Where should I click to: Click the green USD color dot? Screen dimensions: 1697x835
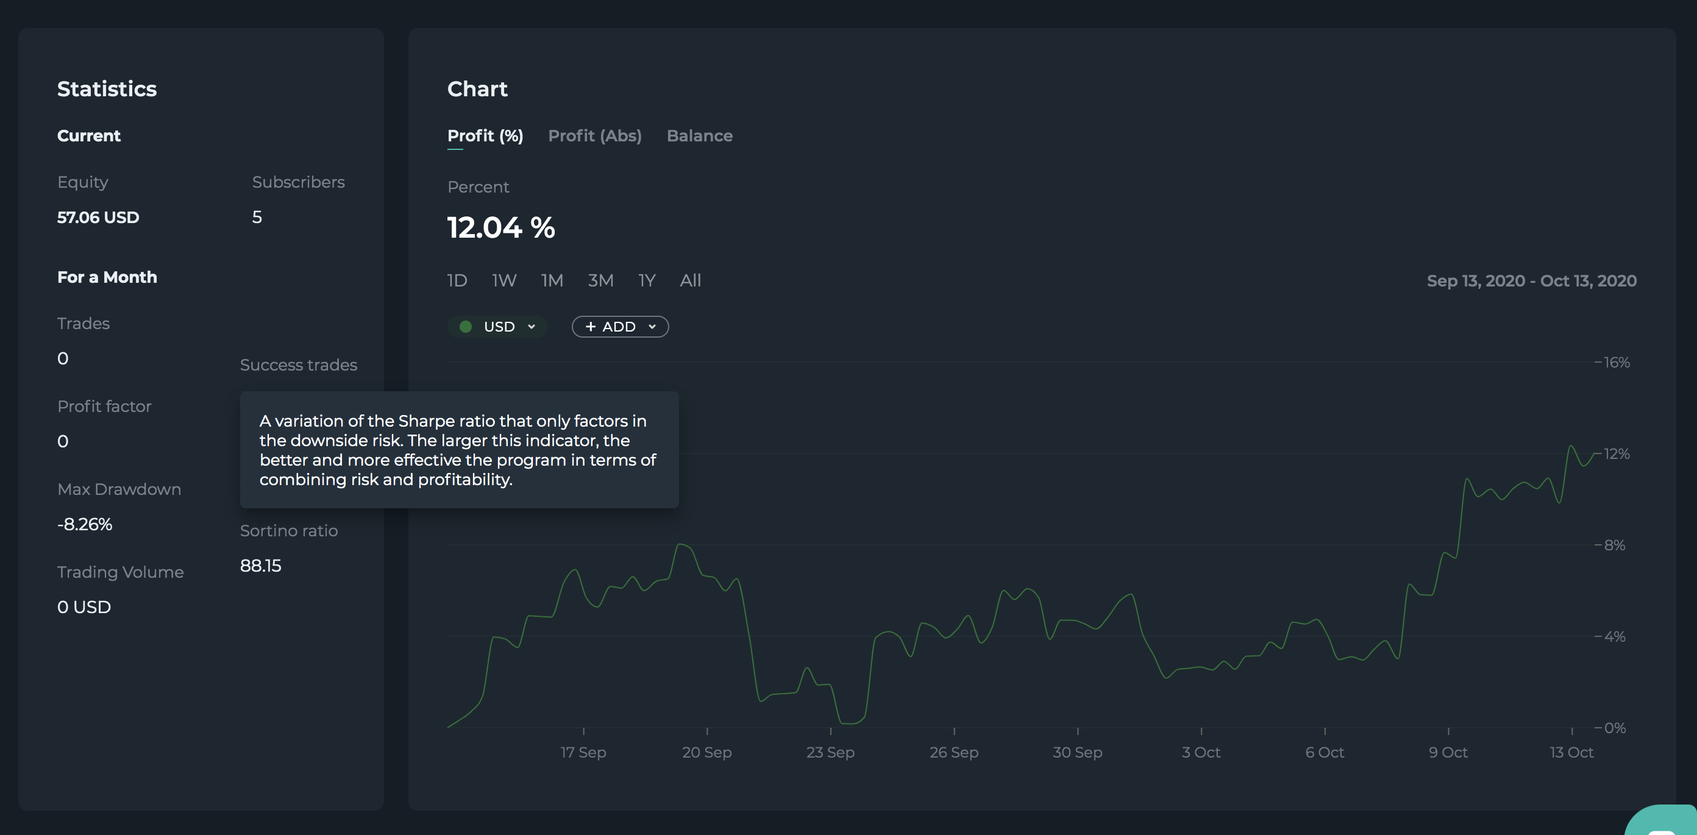pyautogui.click(x=466, y=327)
